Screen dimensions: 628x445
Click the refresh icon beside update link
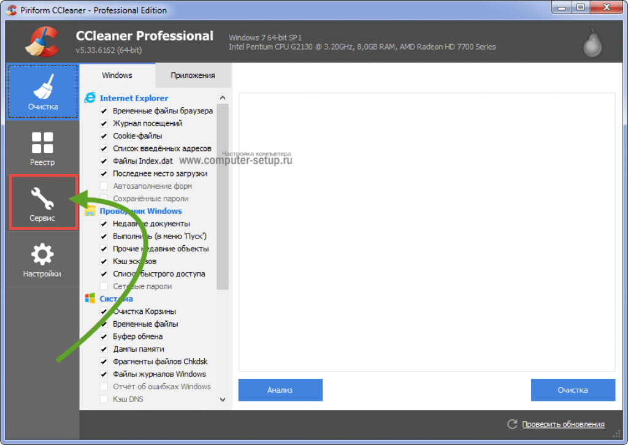(x=512, y=424)
